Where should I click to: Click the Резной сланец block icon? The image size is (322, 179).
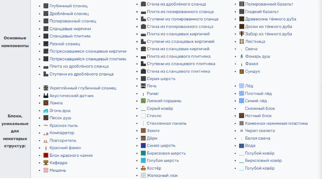coord(46,44)
